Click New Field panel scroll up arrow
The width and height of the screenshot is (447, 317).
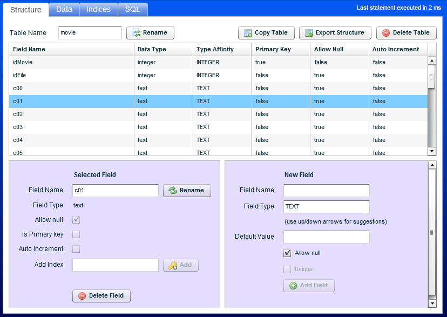432,165
